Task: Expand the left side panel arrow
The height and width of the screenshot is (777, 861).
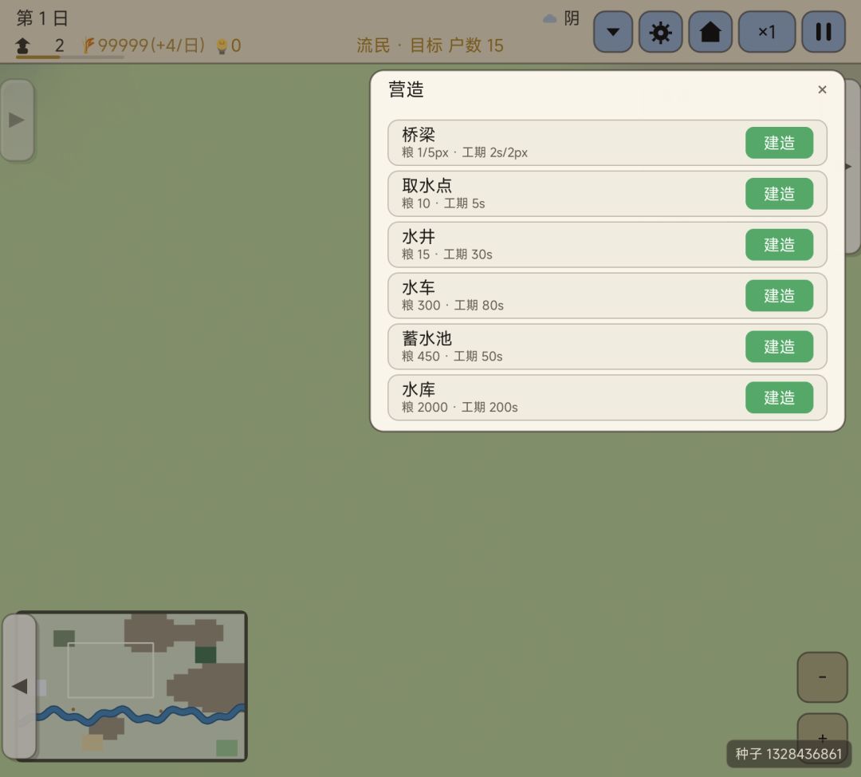Action: click(x=17, y=120)
